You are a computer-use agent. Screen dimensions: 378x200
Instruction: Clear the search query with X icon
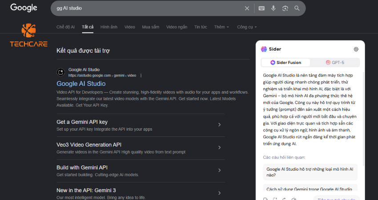[247, 8]
